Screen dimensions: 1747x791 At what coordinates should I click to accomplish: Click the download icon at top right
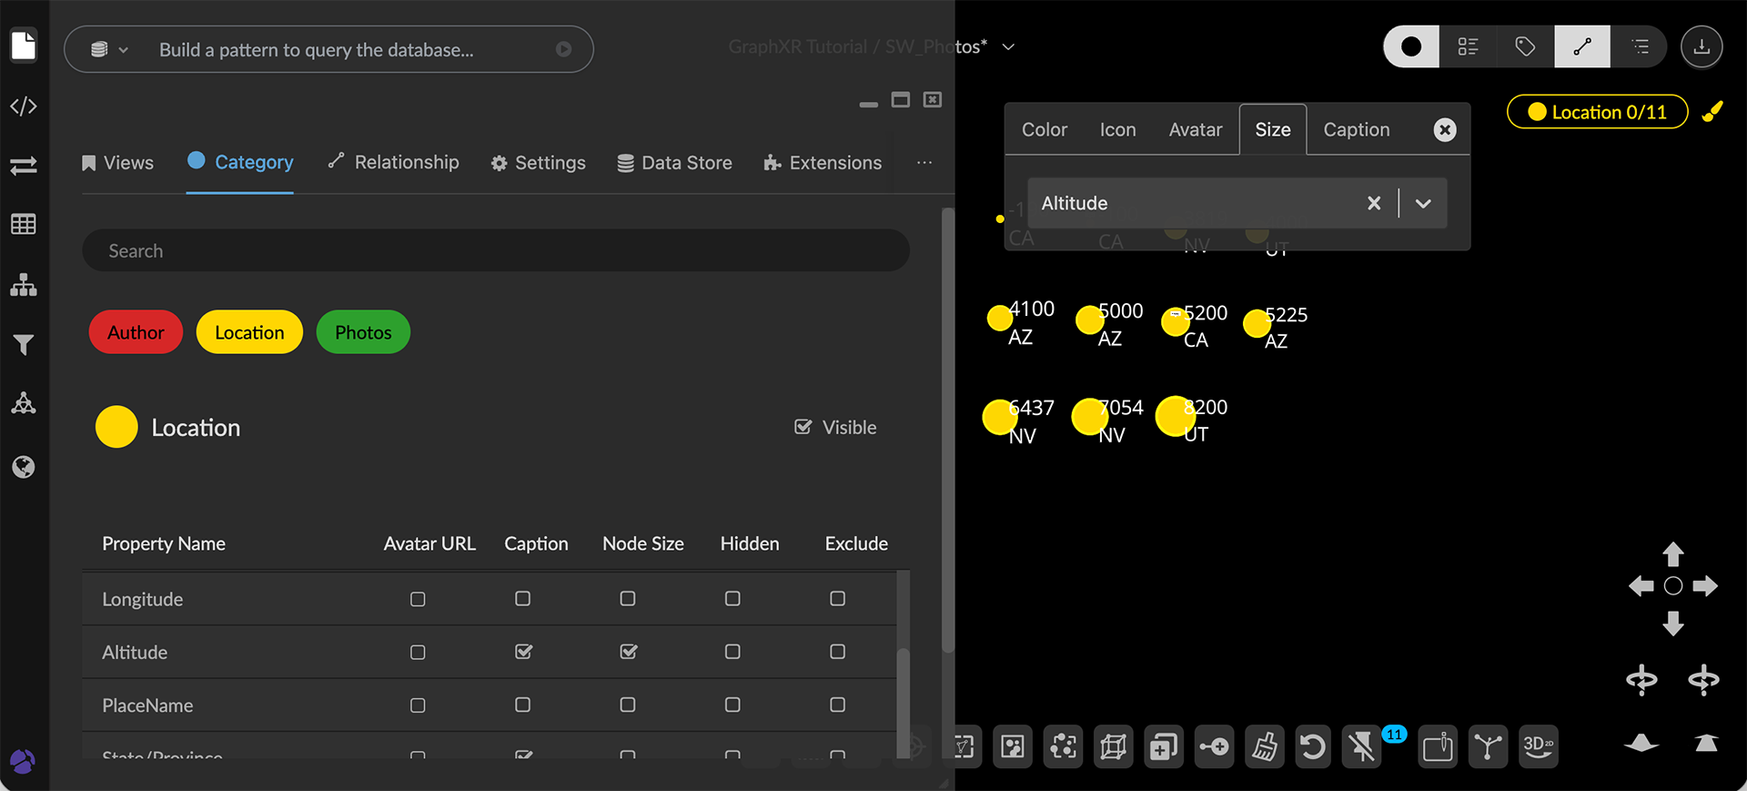tap(1701, 46)
